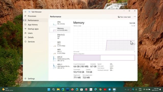Select the Memory performance item
This screenshot has width=163, height=92.
(x=60, y=29)
